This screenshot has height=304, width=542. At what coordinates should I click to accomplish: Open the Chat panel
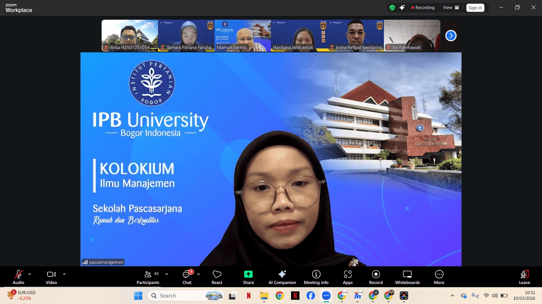[187, 277]
